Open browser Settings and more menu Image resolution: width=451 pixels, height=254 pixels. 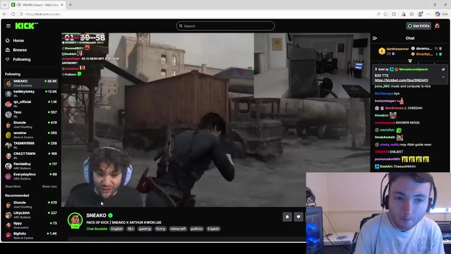(x=429, y=14)
